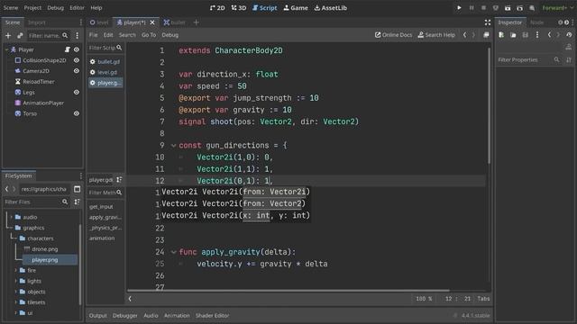Open the Help menu
577x324 pixels.
(96, 8)
